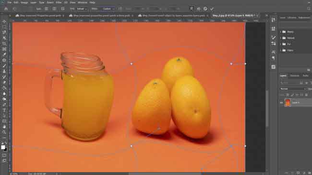This screenshot has height=175, width=312.
Task: Commit the warp with the checkmark icon
Action: point(212,9)
